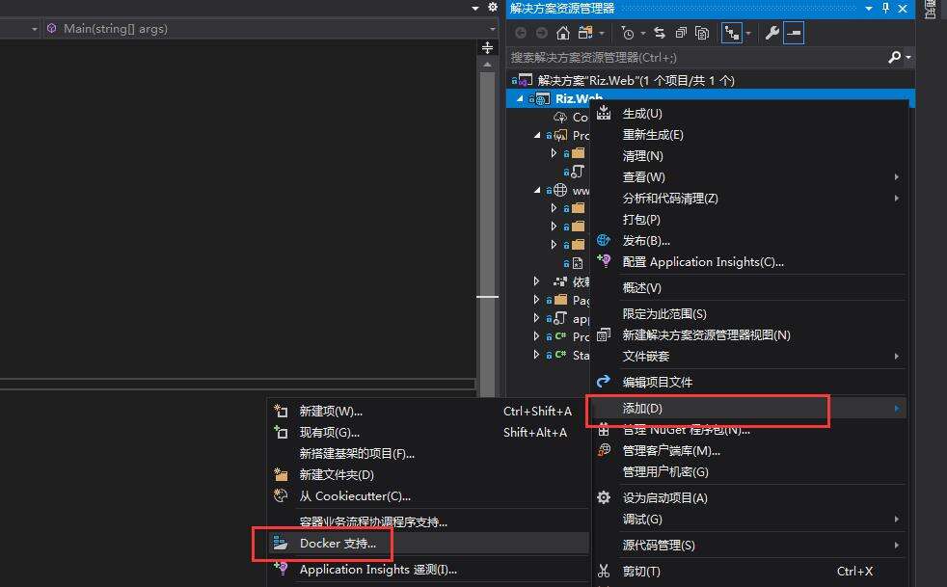Collapse the Properties node arrow
Image resolution: width=947 pixels, height=587 pixels.
[537, 135]
